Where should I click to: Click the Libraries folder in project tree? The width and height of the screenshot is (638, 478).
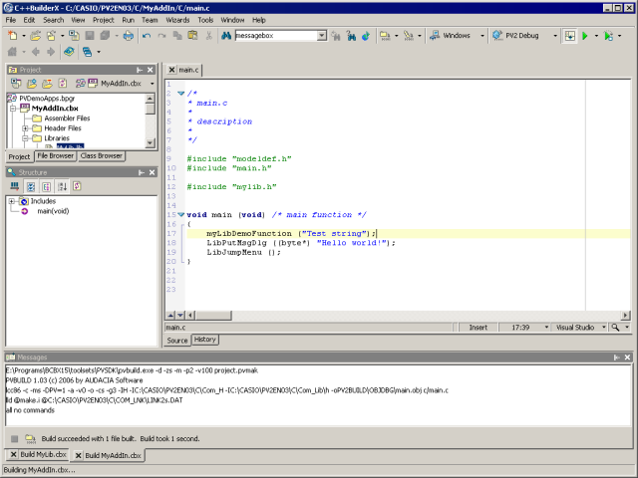click(57, 138)
